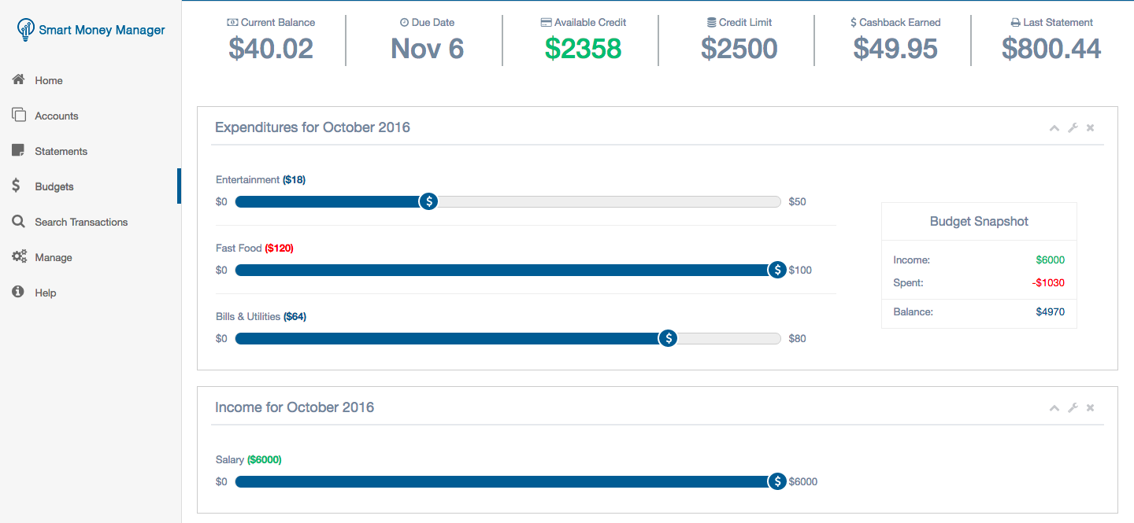Click the Fast Food slider handle
The width and height of the screenshot is (1134, 523).
tap(777, 270)
